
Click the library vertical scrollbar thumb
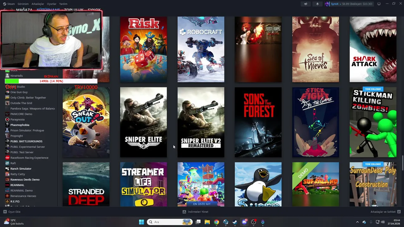click(402, 163)
